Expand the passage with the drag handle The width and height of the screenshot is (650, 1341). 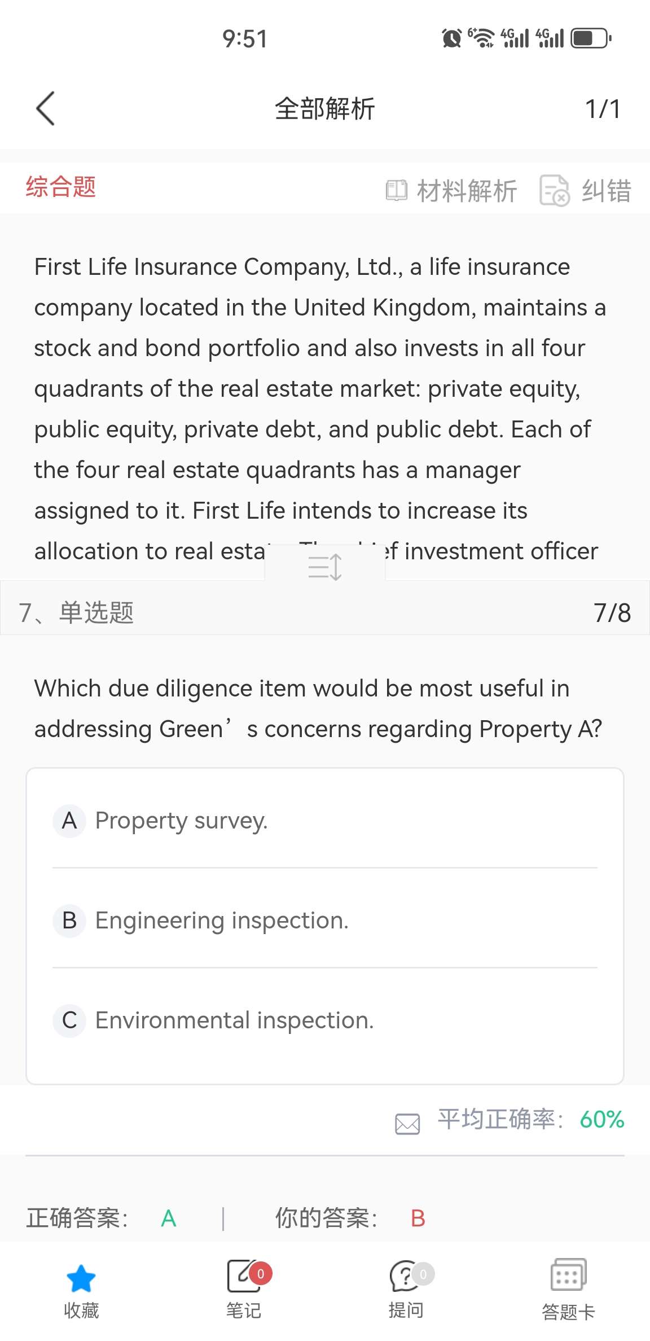point(325,567)
